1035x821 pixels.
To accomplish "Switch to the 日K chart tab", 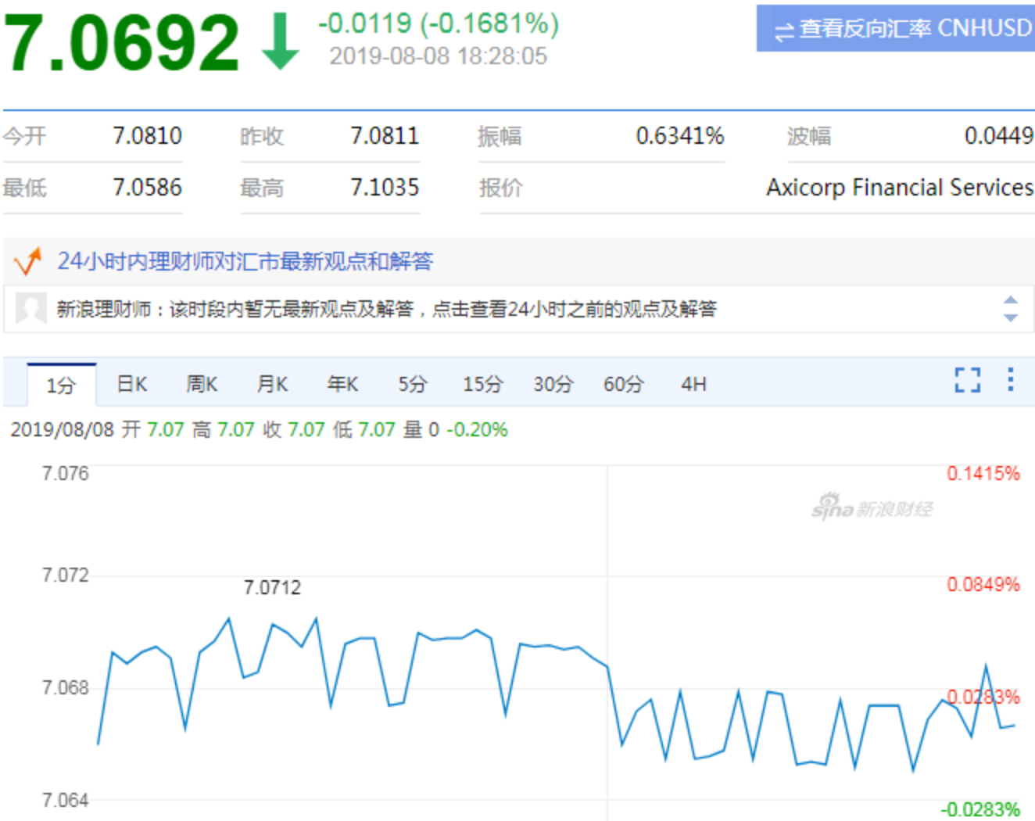I will (x=131, y=384).
